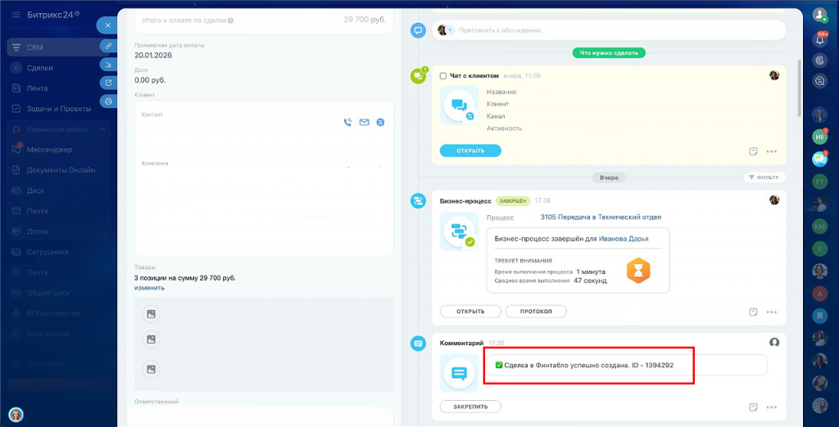This screenshot has width=839, height=427.
Task: Click the comment timeline icon
Action: (417, 343)
